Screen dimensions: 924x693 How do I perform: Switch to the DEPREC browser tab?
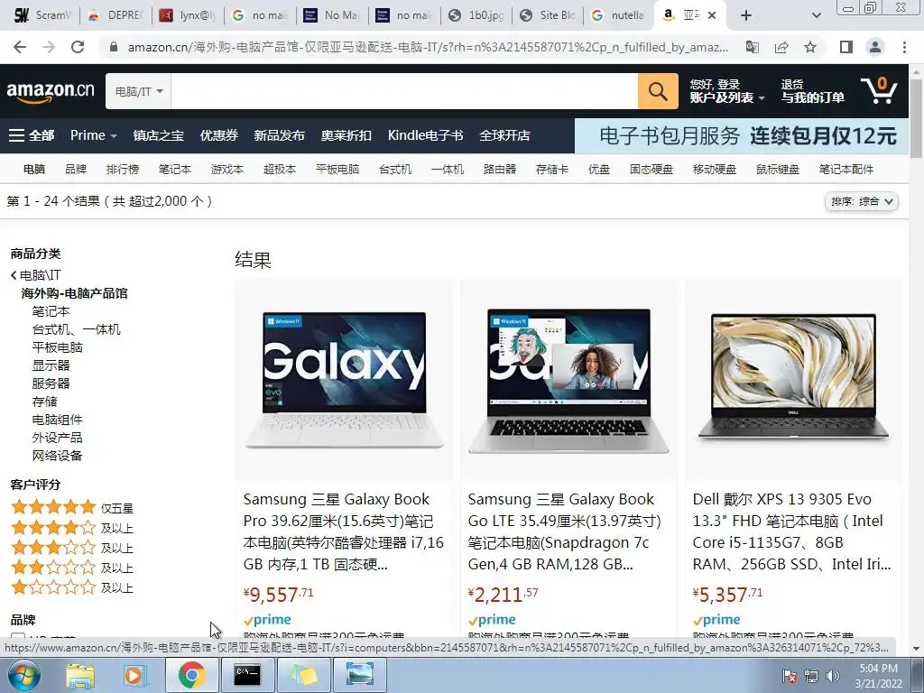115,15
